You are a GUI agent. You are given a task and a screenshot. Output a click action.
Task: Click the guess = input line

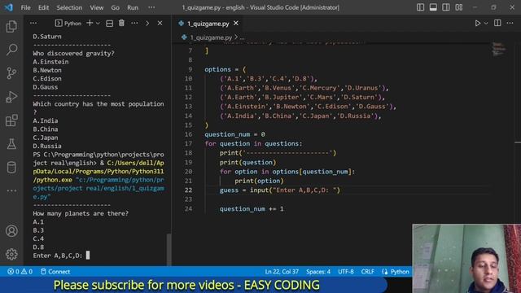coord(280,190)
